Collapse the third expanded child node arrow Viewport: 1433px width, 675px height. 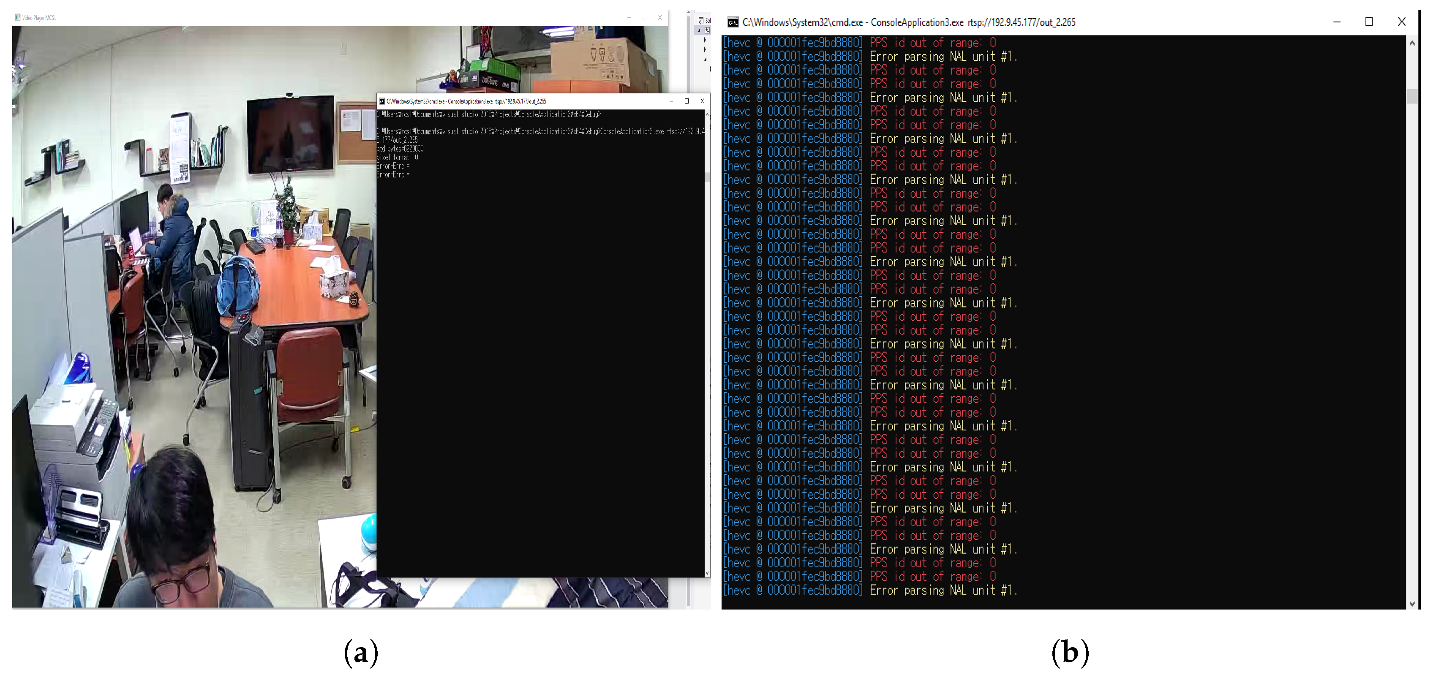click(706, 60)
